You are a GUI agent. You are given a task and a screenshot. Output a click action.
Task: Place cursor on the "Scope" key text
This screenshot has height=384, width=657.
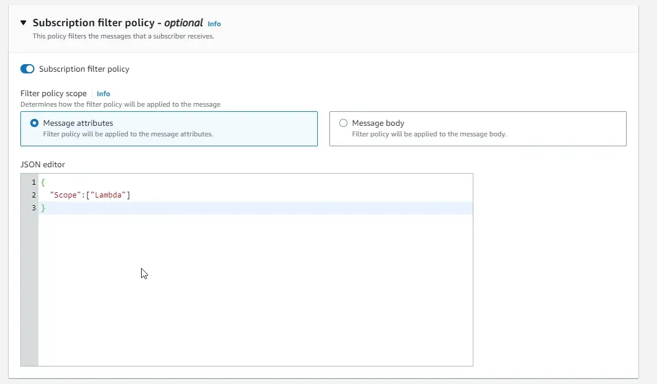click(x=64, y=195)
